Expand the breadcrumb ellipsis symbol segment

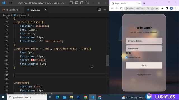pos(31,16)
